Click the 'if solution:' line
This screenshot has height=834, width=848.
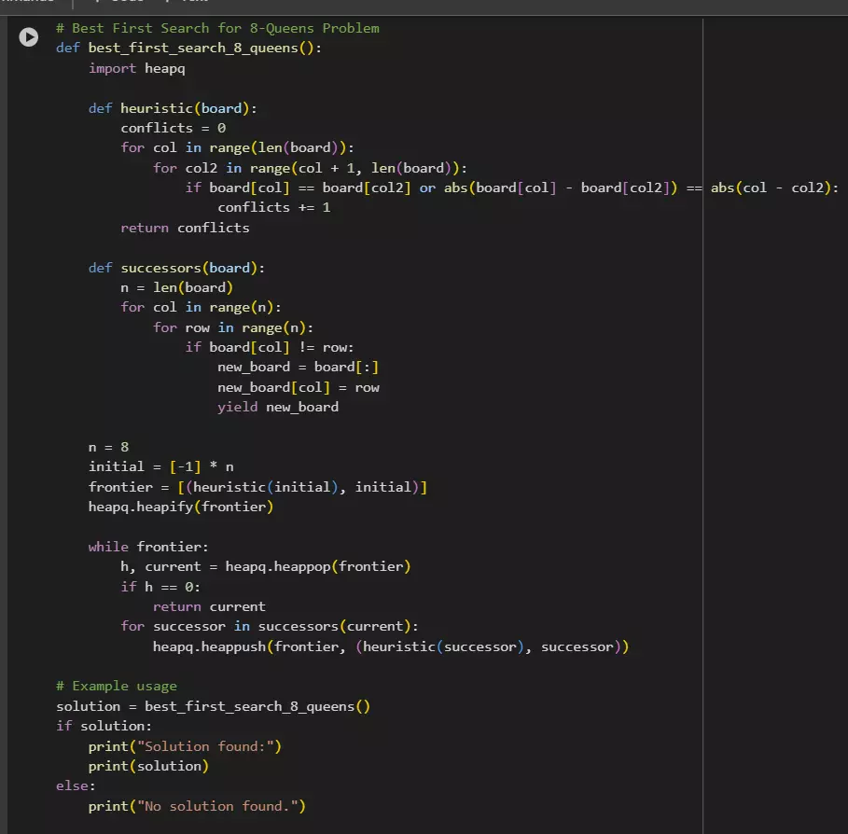[104, 726]
